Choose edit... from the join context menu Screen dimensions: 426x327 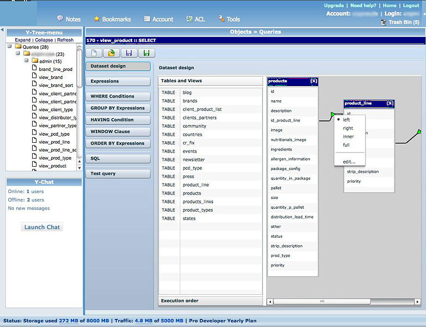click(x=349, y=162)
